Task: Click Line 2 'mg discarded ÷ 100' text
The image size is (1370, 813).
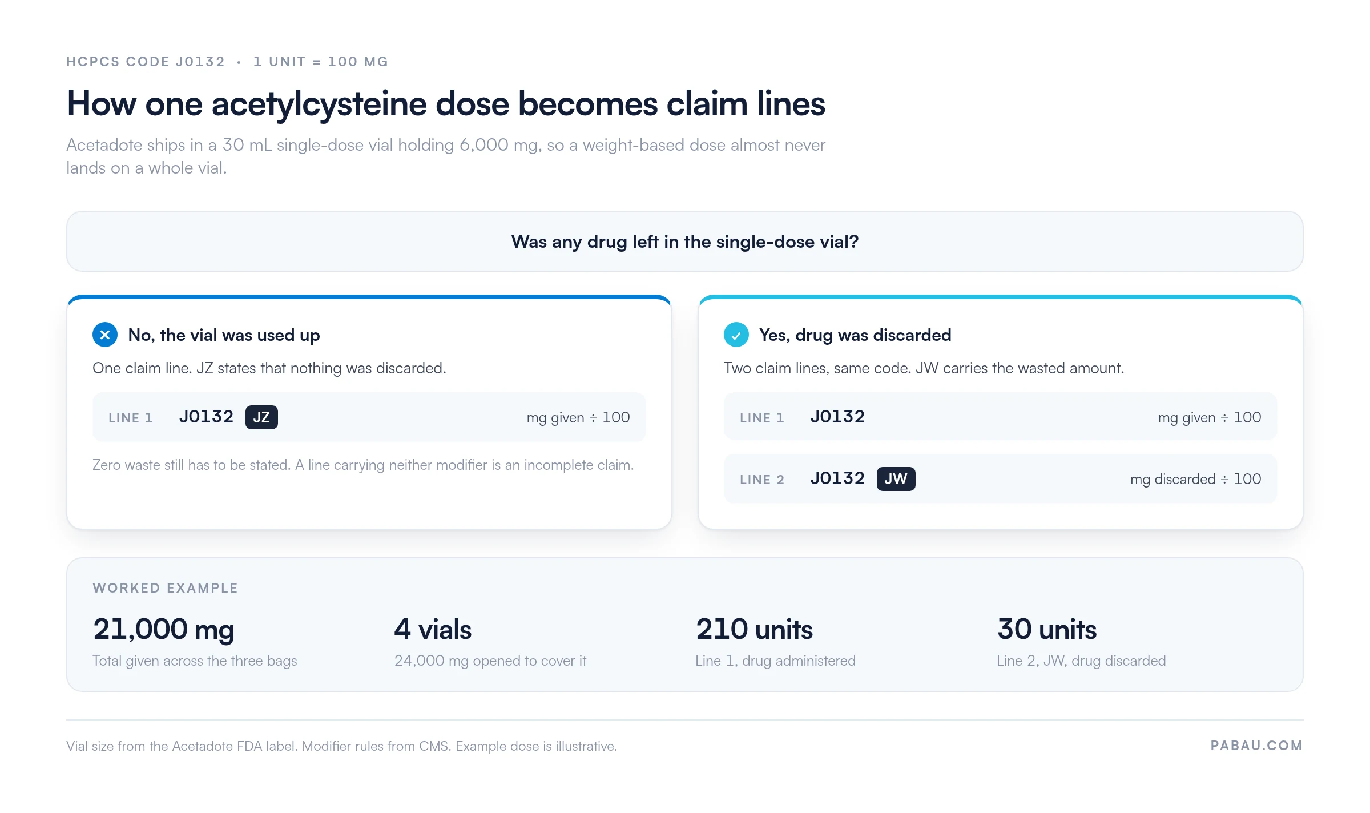Action: point(1196,479)
